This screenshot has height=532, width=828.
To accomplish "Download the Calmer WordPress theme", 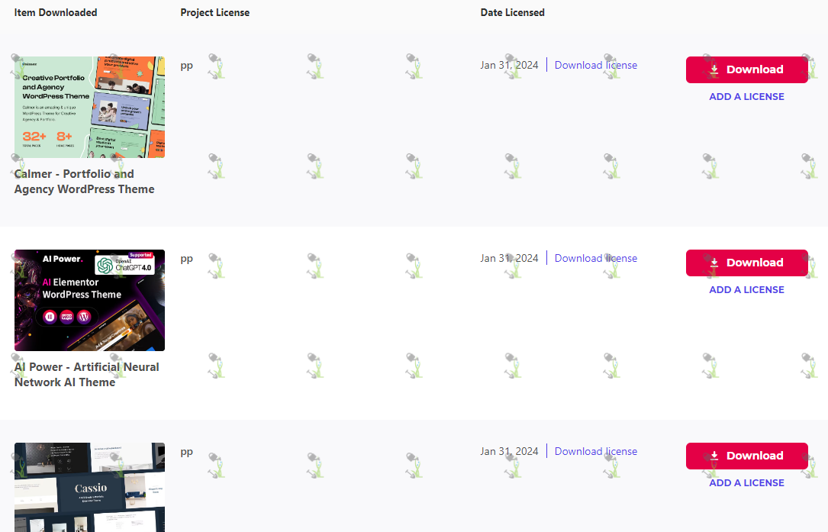I will coord(746,69).
